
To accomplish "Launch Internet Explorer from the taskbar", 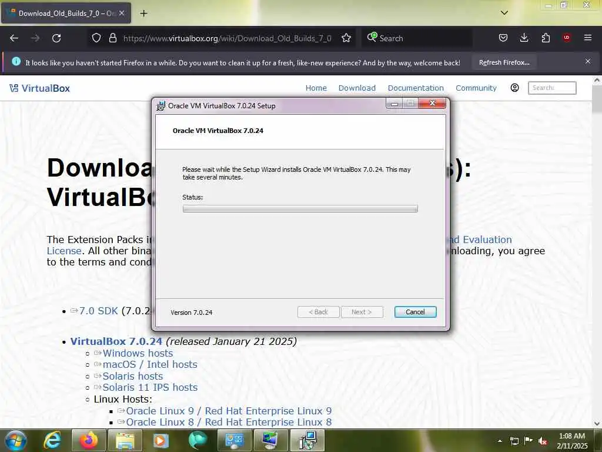I will coord(52,440).
